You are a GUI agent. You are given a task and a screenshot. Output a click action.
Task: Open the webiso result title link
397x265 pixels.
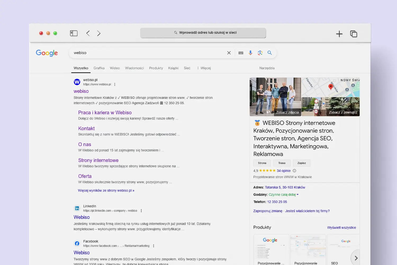click(x=81, y=91)
